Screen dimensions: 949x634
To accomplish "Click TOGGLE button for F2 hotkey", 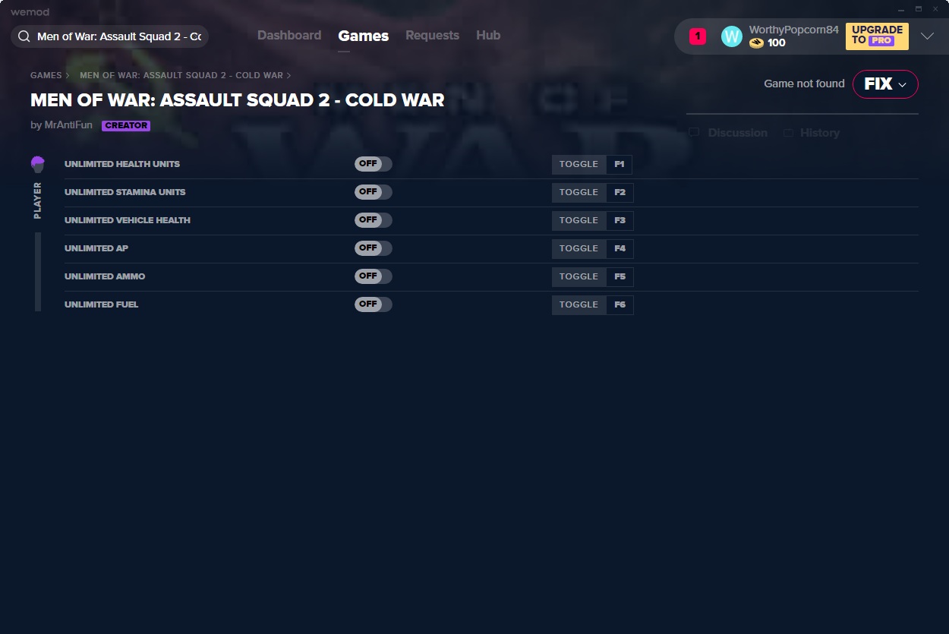I will tap(579, 192).
